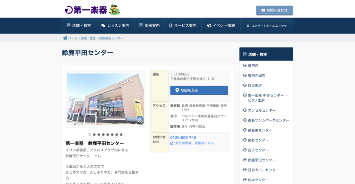Click postal code 〒513-0833
The image size is (355, 184).
click(180, 74)
